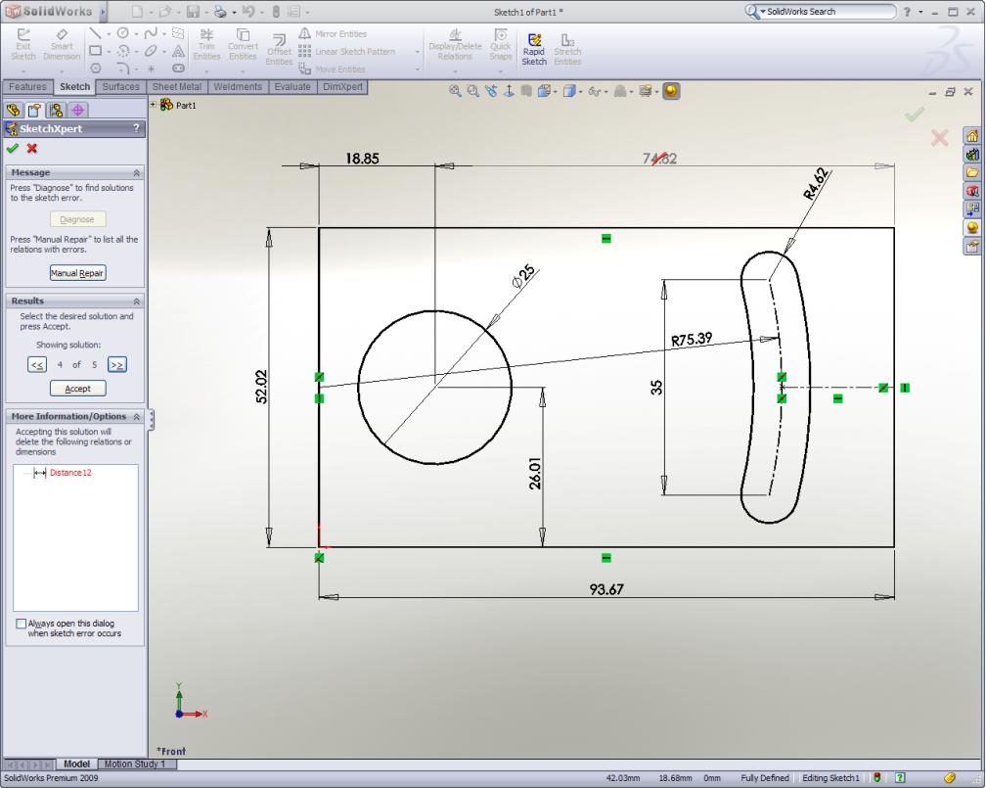Collapse More Information/Options section
The width and height of the screenshot is (986, 788).
(137, 417)
